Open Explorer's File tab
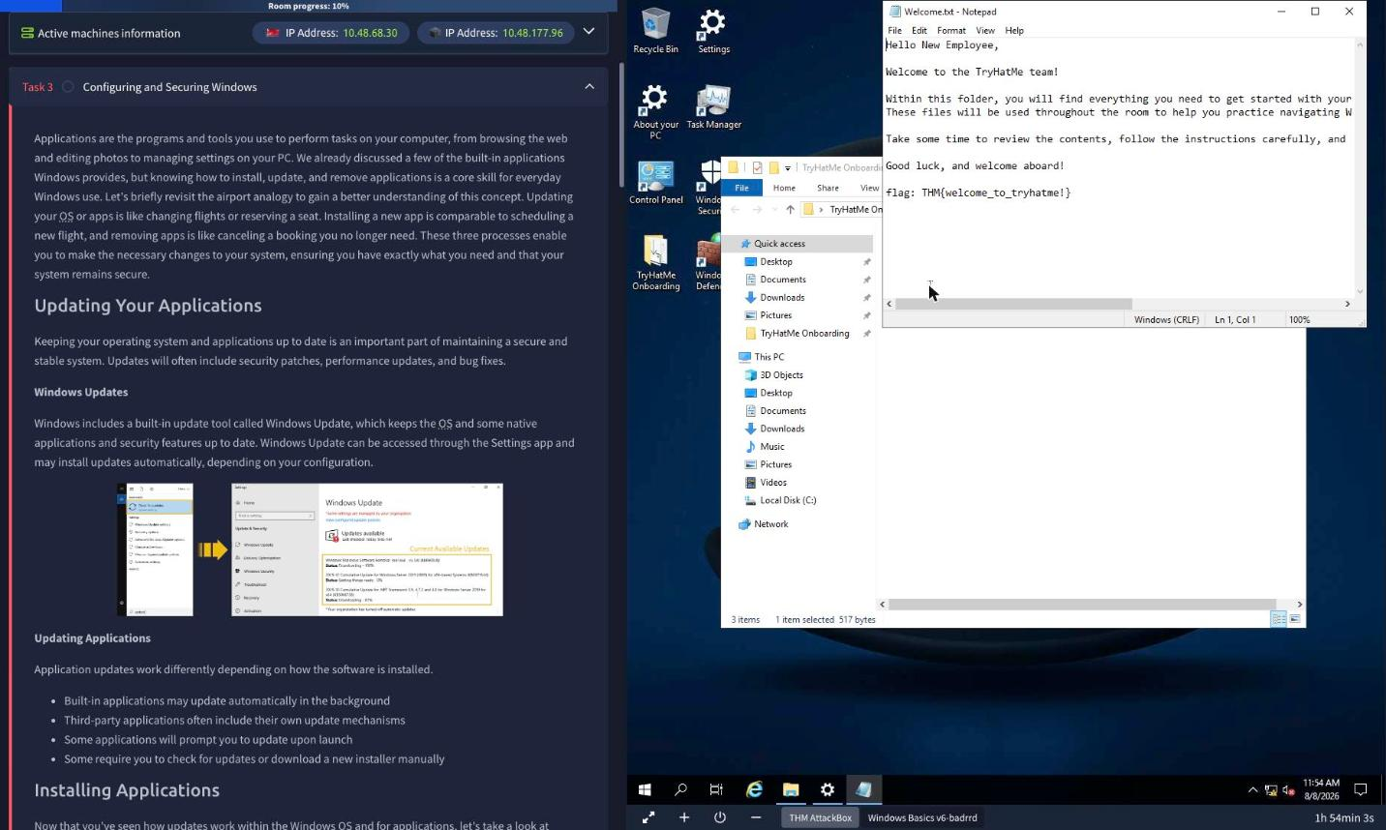This screenshot has width=1386, height=830. pyautogui.click(x=741, y=188)
